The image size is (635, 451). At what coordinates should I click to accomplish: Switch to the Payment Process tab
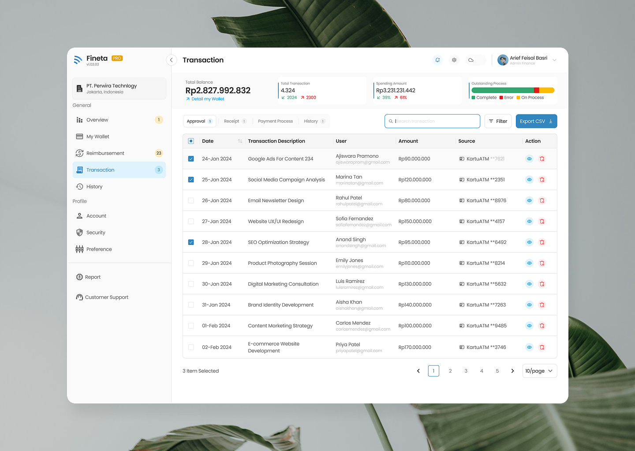[x=276, y=121]
